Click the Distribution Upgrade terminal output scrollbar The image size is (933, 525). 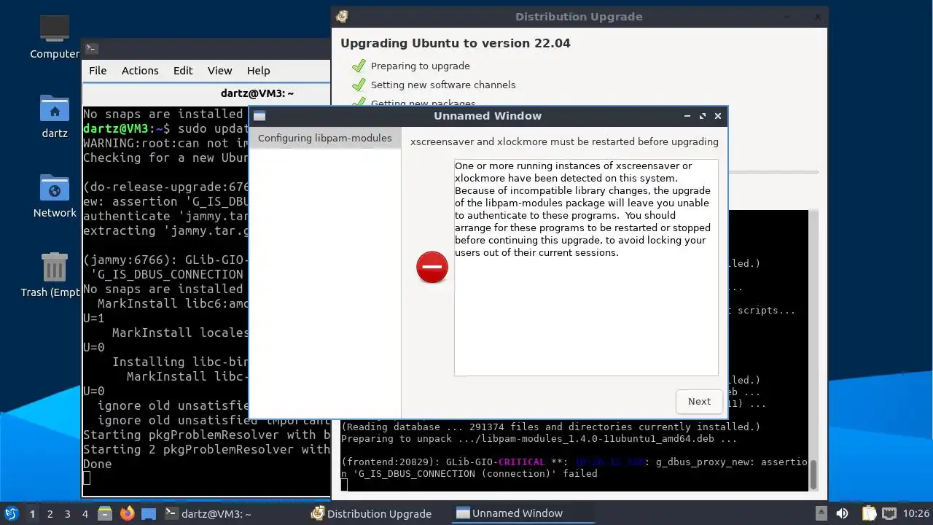click(813, 475)
